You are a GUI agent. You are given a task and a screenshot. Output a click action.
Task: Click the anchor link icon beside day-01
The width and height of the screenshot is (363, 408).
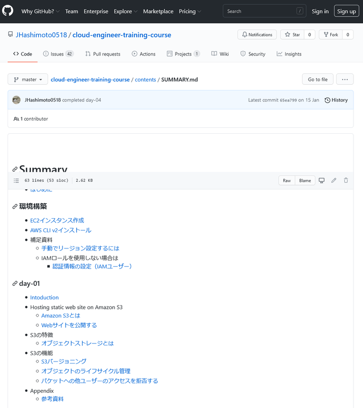click(15, 284)
